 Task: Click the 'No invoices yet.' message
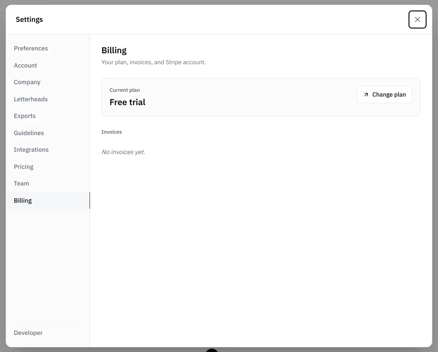(123, 152)
